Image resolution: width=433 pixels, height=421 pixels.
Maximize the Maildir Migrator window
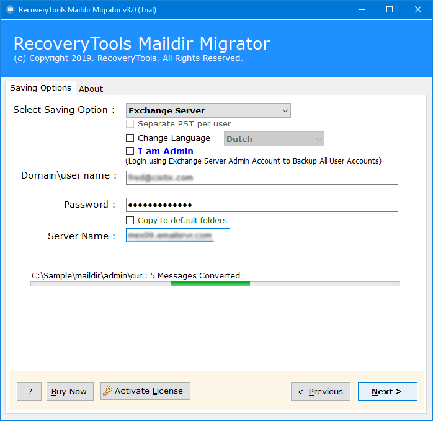pos(390,10)
